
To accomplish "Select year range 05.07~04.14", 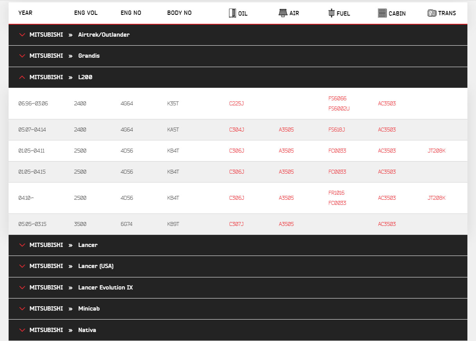I will (32, 130).
